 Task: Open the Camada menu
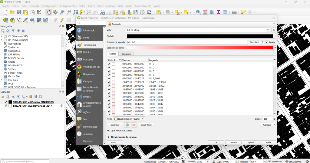coord(35,6)
